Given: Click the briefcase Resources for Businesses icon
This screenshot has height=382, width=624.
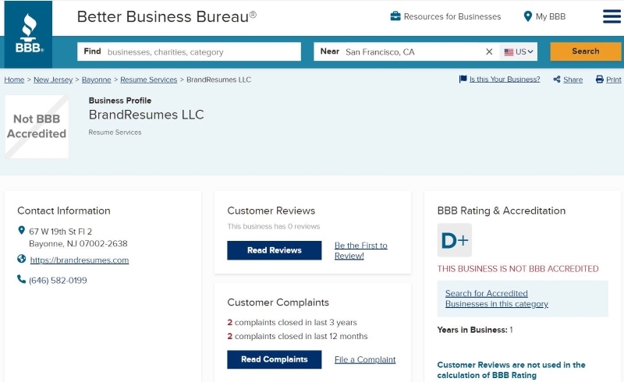Looking at the screenshot, I should pyautogui.click(x=395, y=16).
